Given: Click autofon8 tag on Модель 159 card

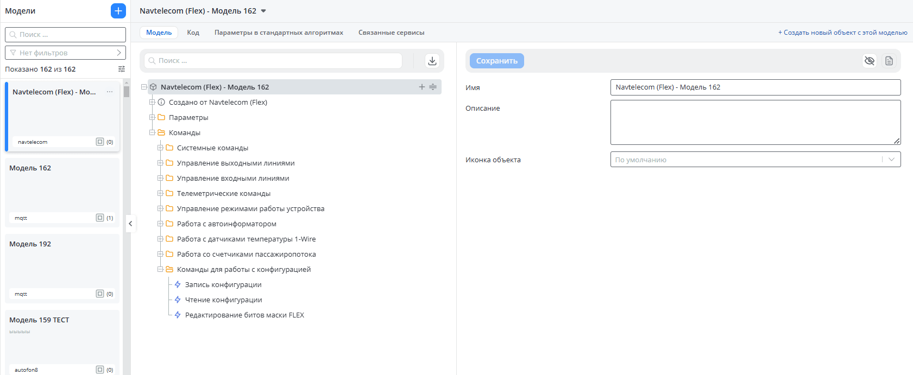Looking at the screenshot, I should (26, 370).
